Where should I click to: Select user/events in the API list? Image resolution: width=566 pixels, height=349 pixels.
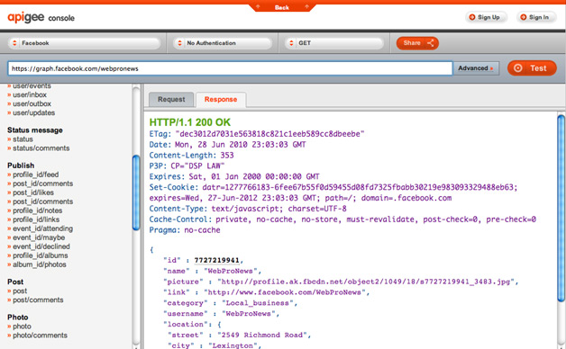click(x=32, y=86)
